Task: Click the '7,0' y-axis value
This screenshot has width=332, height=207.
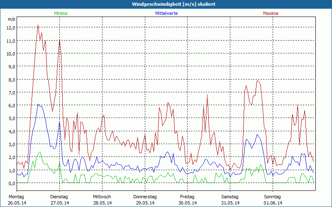Action: (x=12, y=93)
